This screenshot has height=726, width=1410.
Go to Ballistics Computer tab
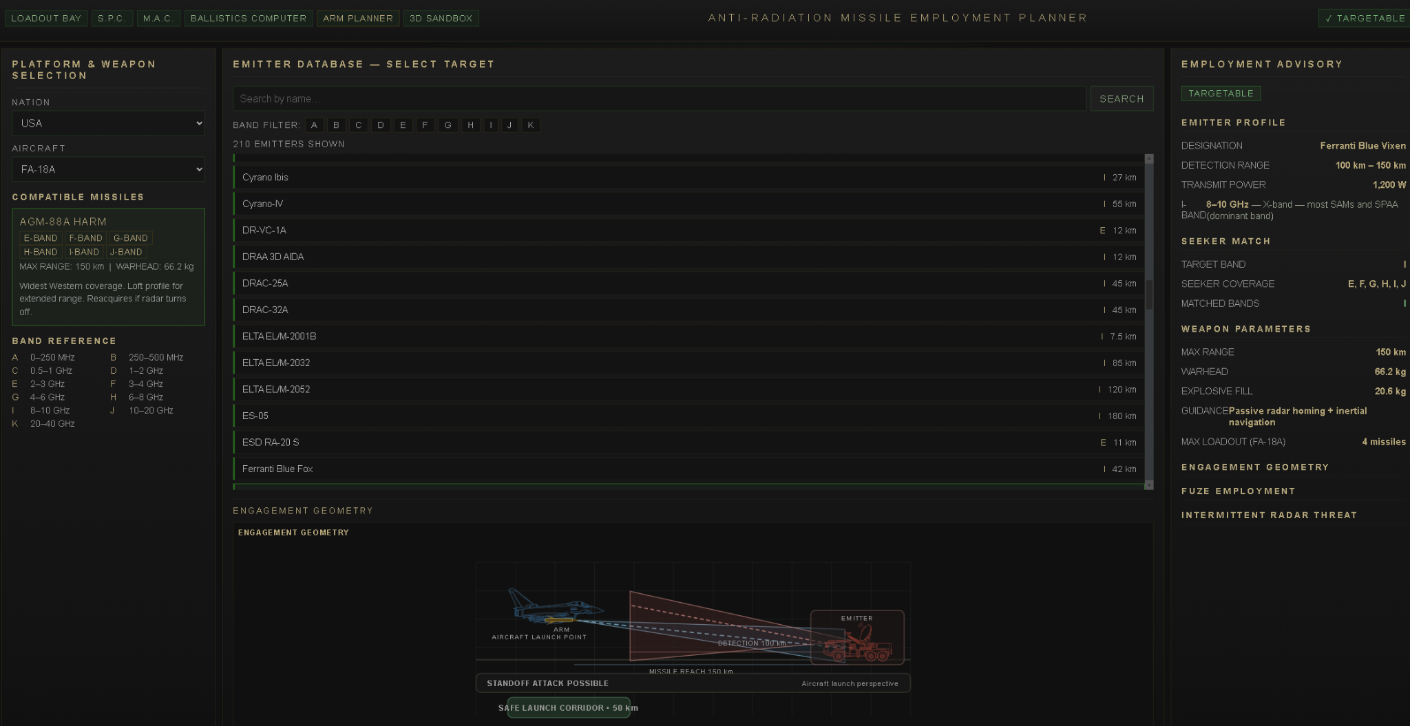point(249,19)
